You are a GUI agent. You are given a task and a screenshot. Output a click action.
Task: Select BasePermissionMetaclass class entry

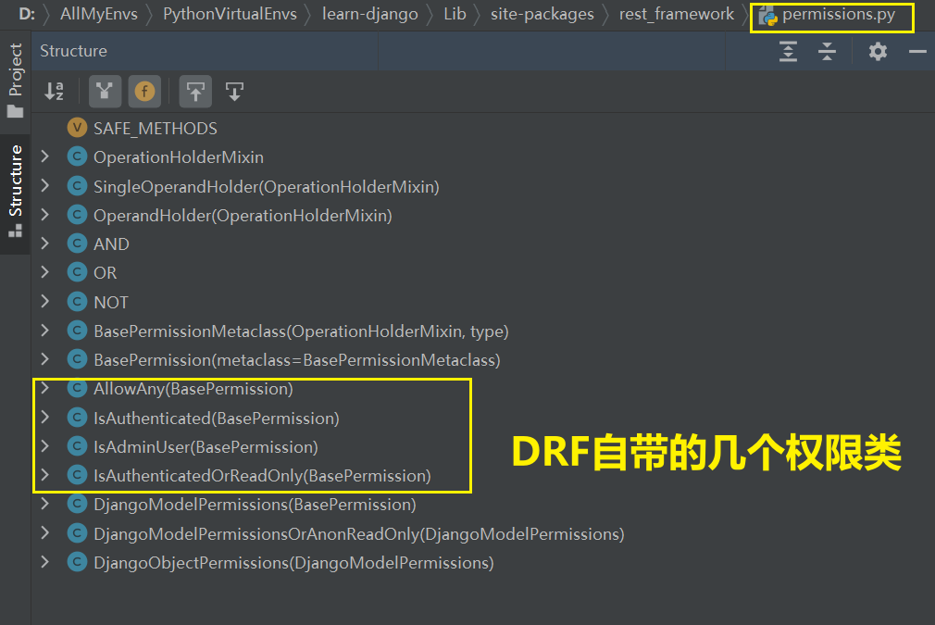tap(301, 331)
